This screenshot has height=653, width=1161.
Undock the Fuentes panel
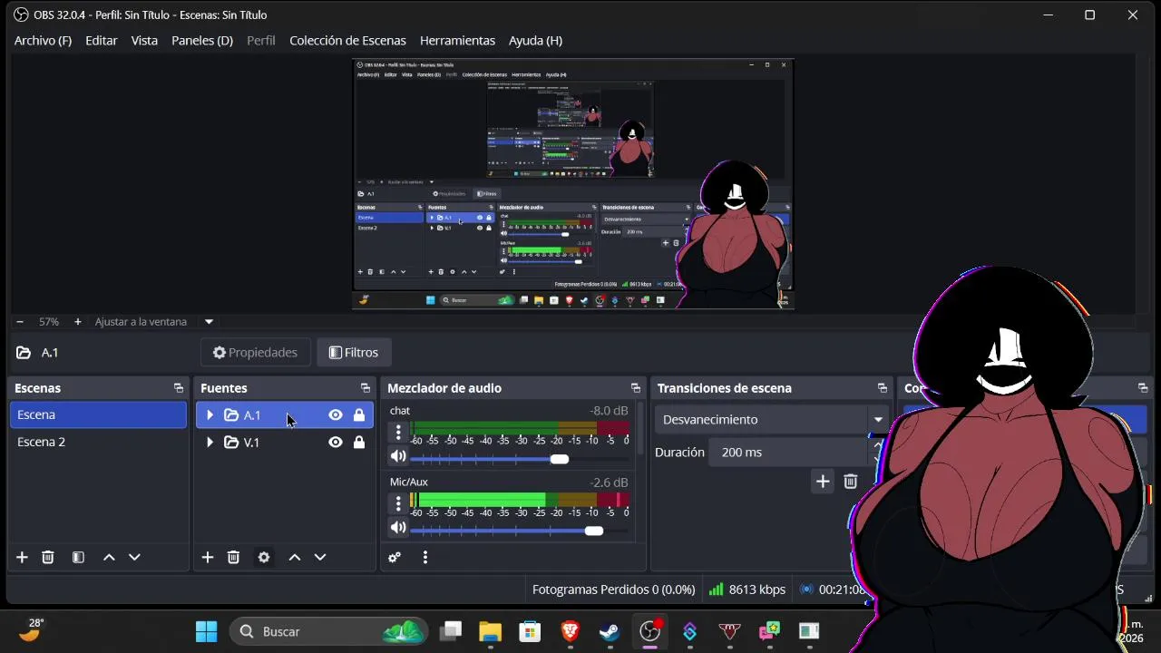[x=365, y=388]
